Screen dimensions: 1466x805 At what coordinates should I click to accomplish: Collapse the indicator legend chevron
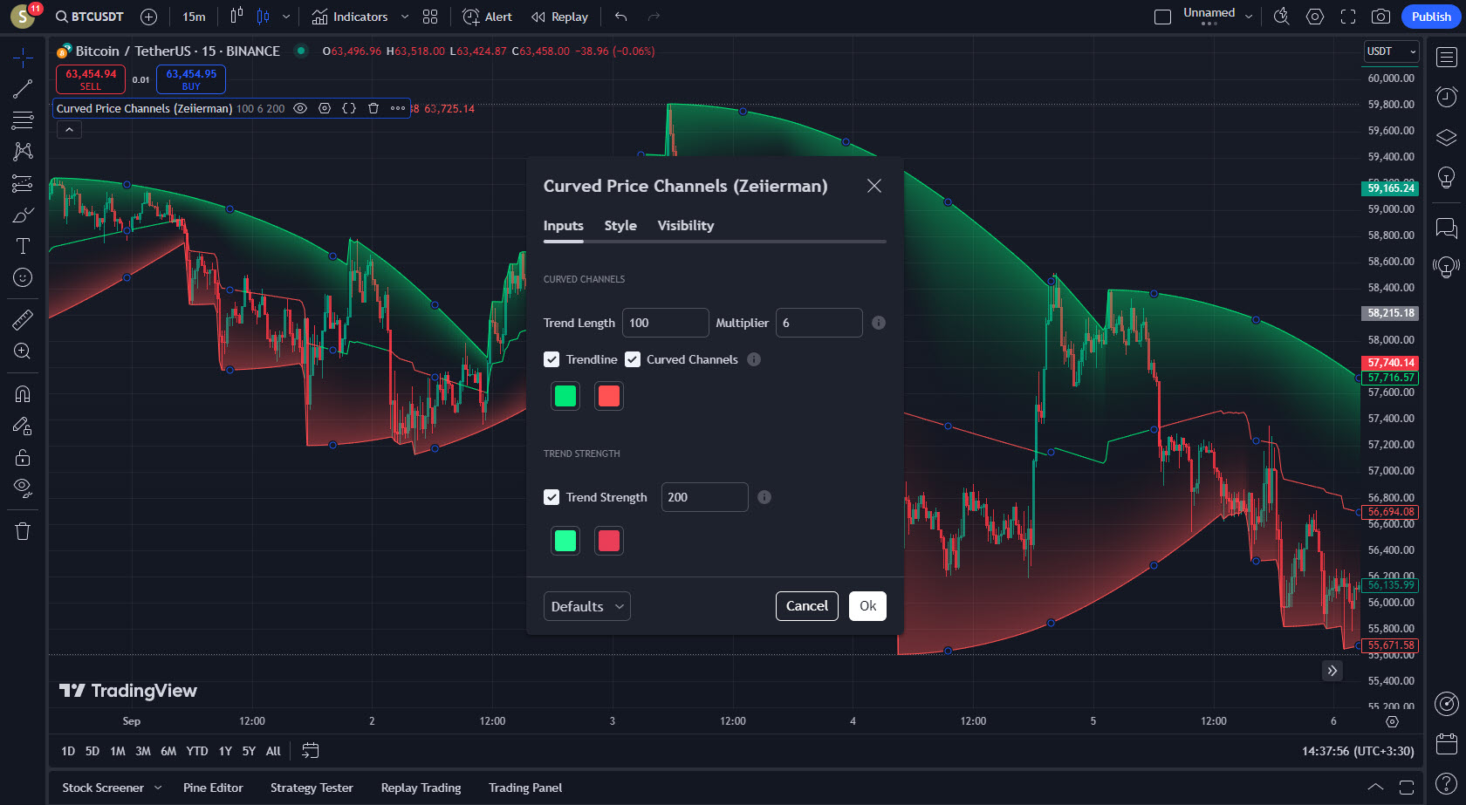pyautogui.click(x=69, y=129)
